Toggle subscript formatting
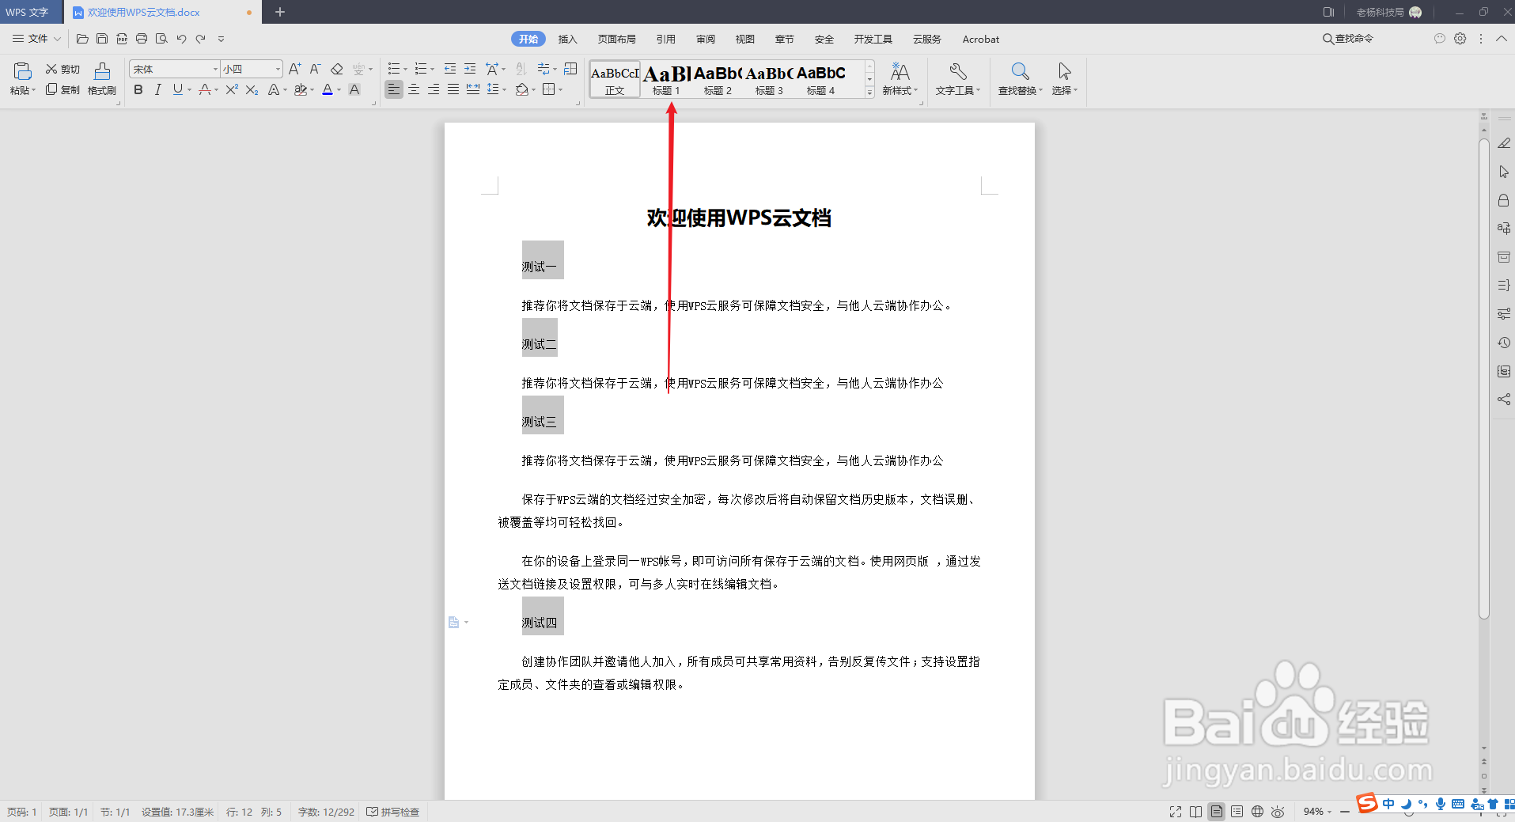This screenshot has height=822, width=1515. (252, 89)
